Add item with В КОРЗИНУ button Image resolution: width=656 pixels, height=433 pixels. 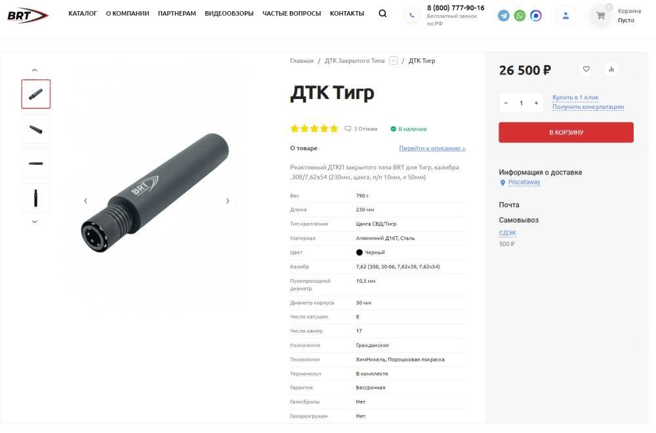tap(566, 133)
